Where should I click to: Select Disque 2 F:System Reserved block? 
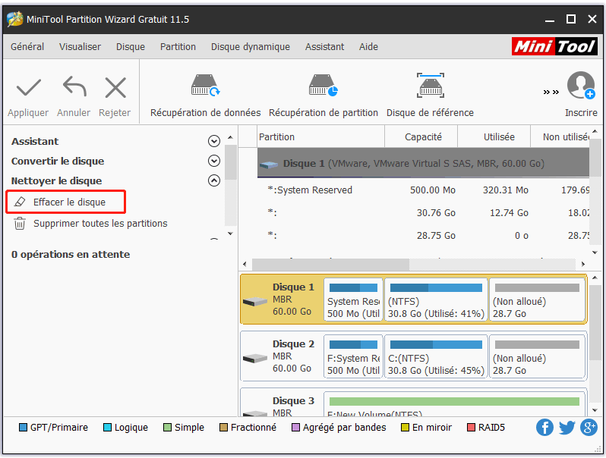click(353, 356)
